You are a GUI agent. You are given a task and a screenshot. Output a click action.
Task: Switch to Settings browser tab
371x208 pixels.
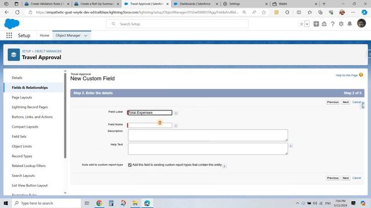click(x=245, y=4)
